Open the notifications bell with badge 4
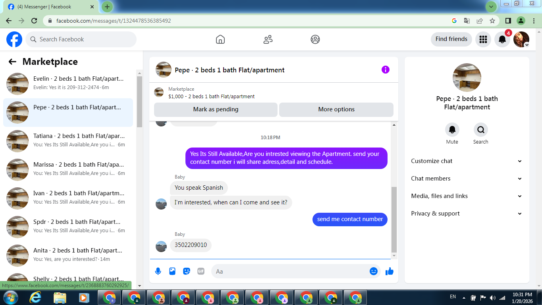542x305 pixels. point(502,39)
